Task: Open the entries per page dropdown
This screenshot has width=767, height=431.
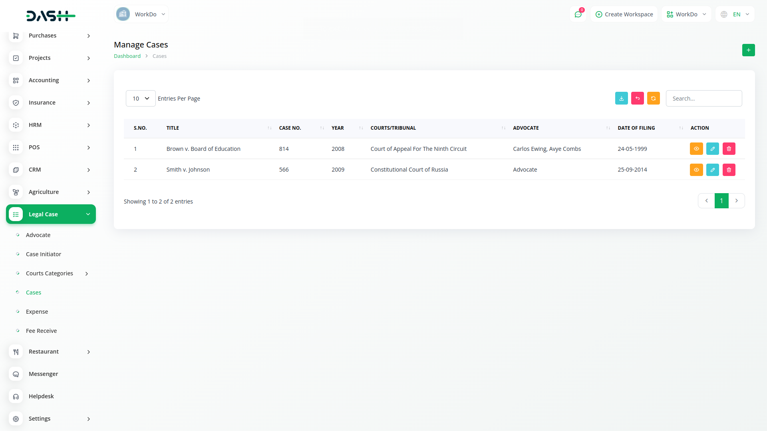Action: tap(141, 99)
